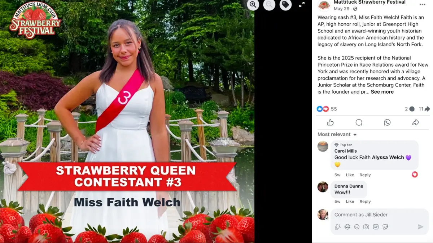This screenshot has height=243, width=433.
Task: Insert an emoji in the comment
Action: point(357,227)
